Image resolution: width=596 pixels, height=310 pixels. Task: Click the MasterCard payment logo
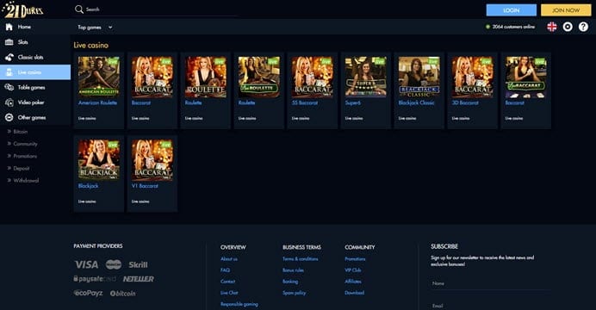point(114,264)
